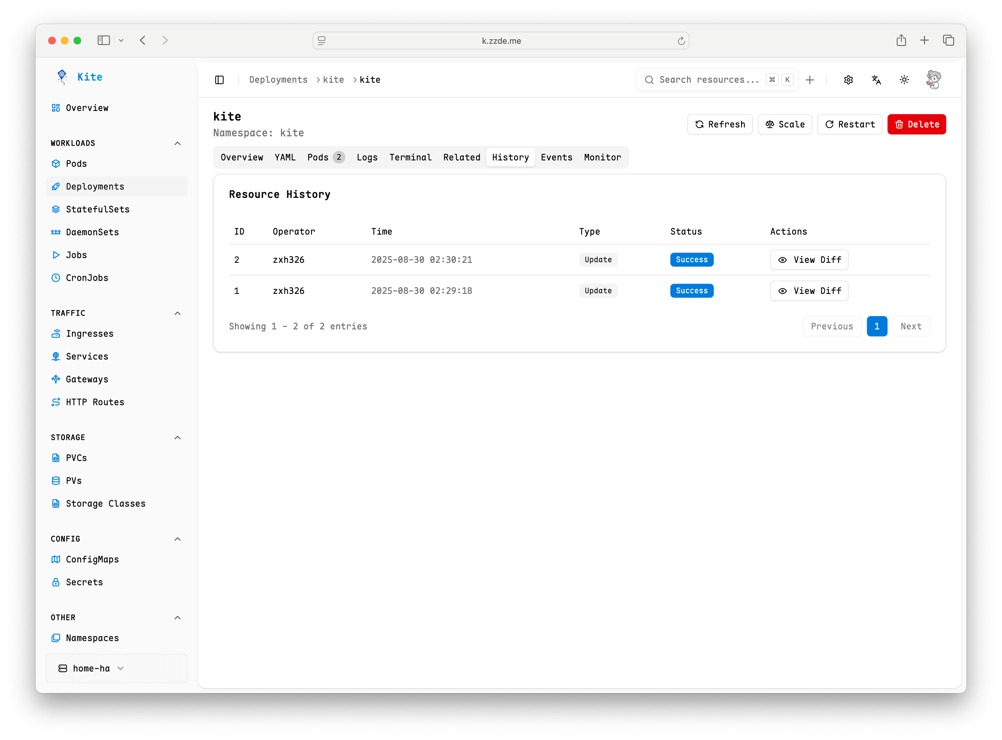Open Secrets from the sidebar
Image resolution: width=1002 pixels, height=740 pixels.
[84, 582]
